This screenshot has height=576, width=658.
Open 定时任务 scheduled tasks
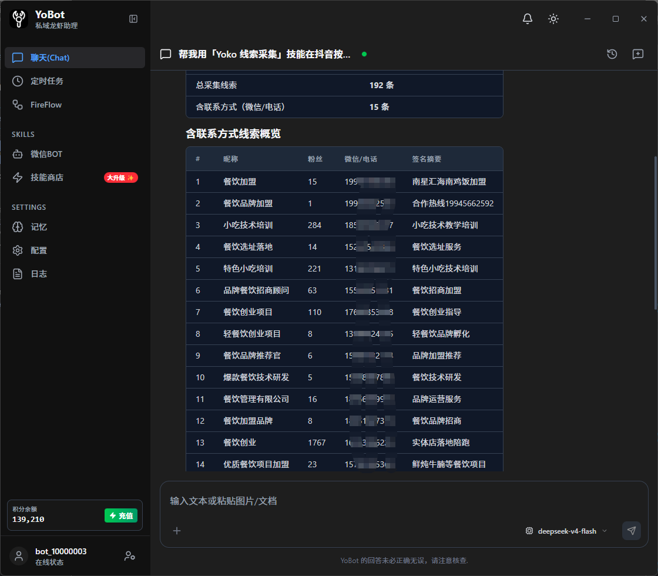[75, 81]
